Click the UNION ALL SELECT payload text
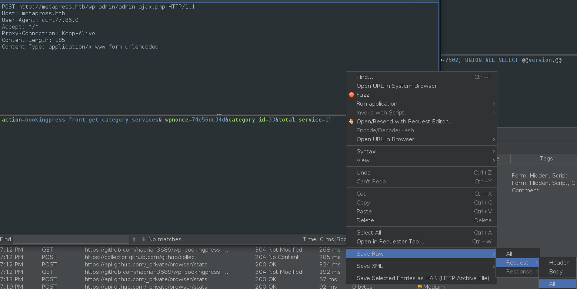The image size is (577, 289). pyautogui.click(x=491, y=60)
